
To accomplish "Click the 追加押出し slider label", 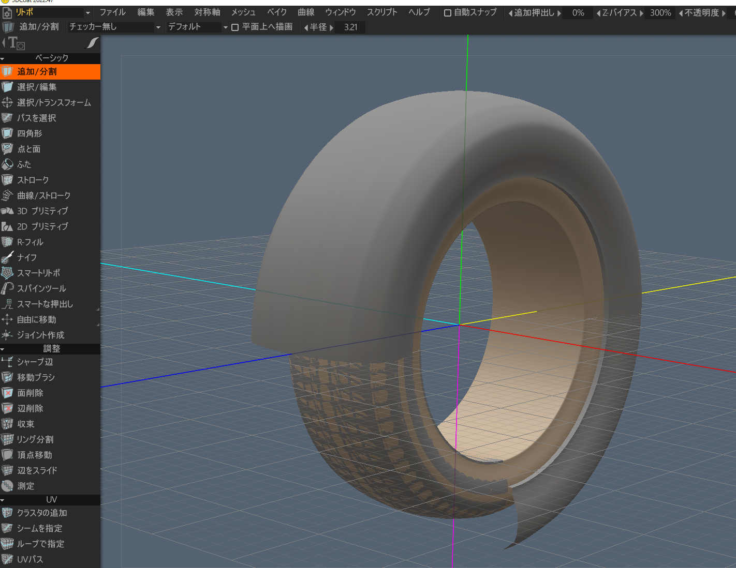I will coord(534,12).
